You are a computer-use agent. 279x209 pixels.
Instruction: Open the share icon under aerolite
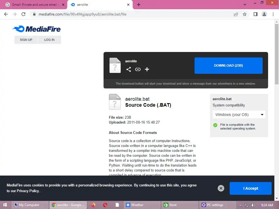pos(129,69)
